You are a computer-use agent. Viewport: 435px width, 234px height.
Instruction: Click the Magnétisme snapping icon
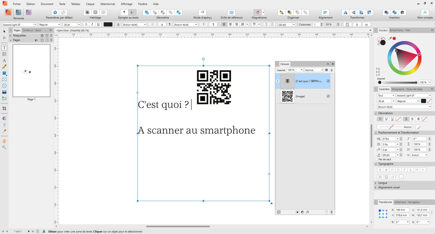[257, 12]
